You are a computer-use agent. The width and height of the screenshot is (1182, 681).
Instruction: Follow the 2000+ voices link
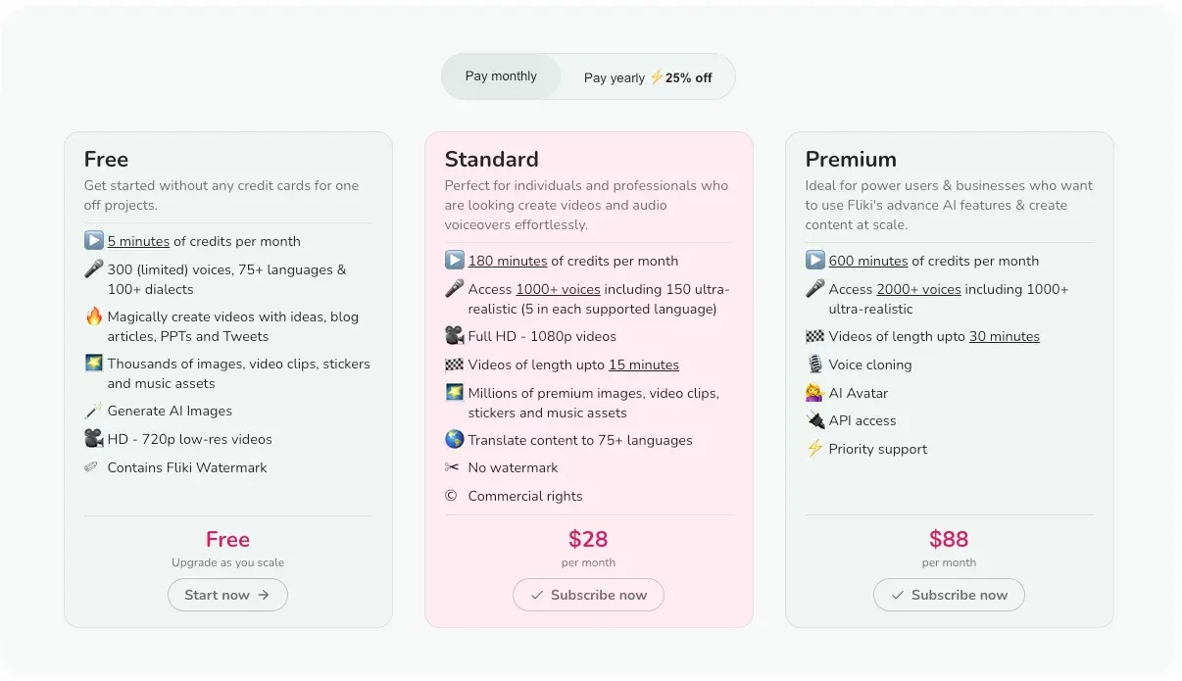pyautogui.click(x=918, y=289)
